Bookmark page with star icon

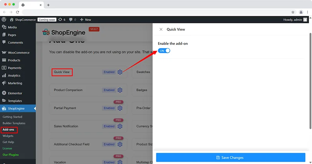coord(293,12)
